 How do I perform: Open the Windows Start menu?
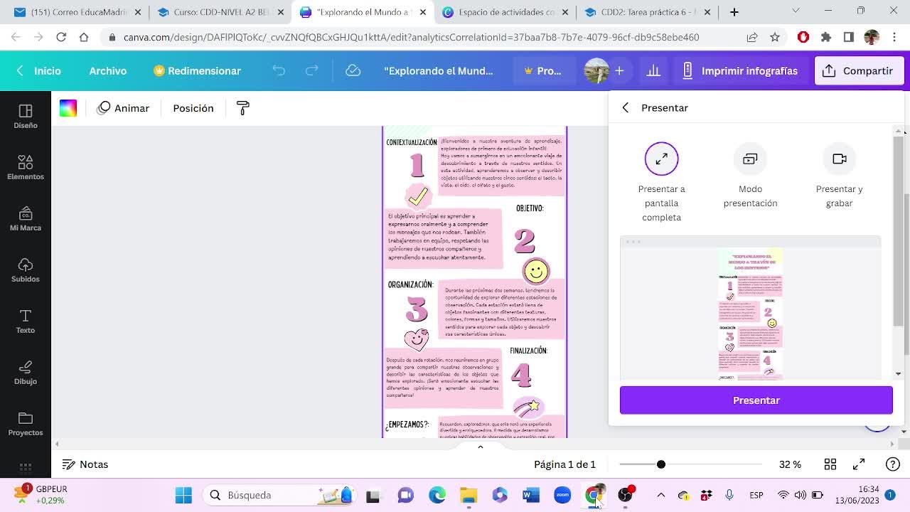click(183, 495)
